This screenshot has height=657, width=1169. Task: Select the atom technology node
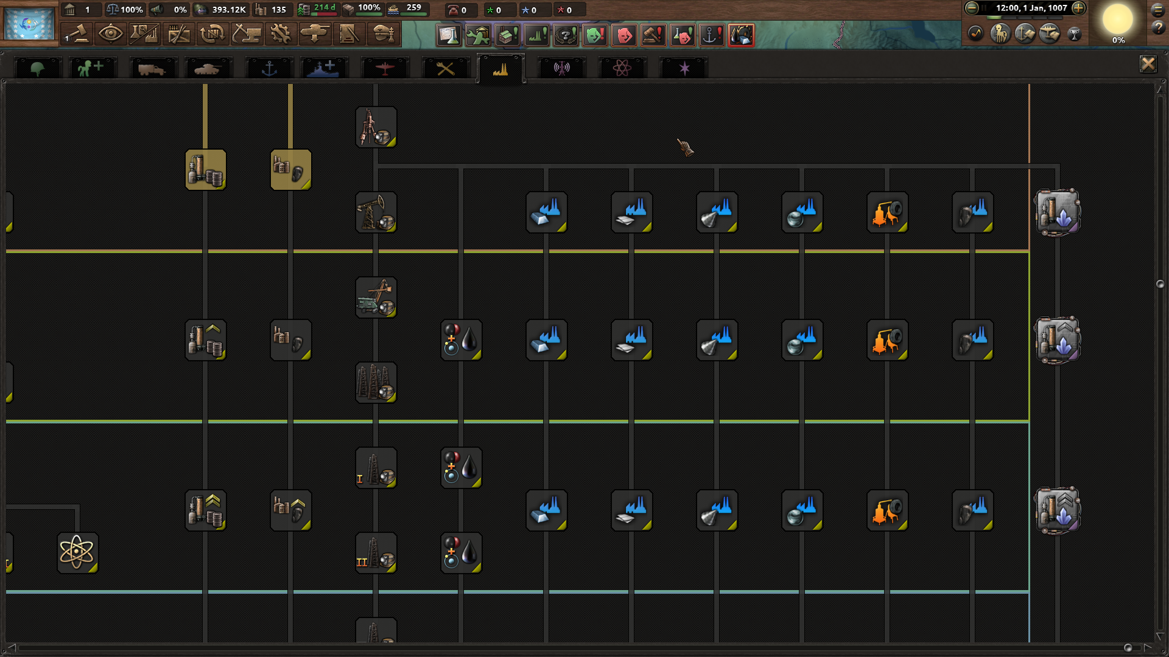(78, 553)
